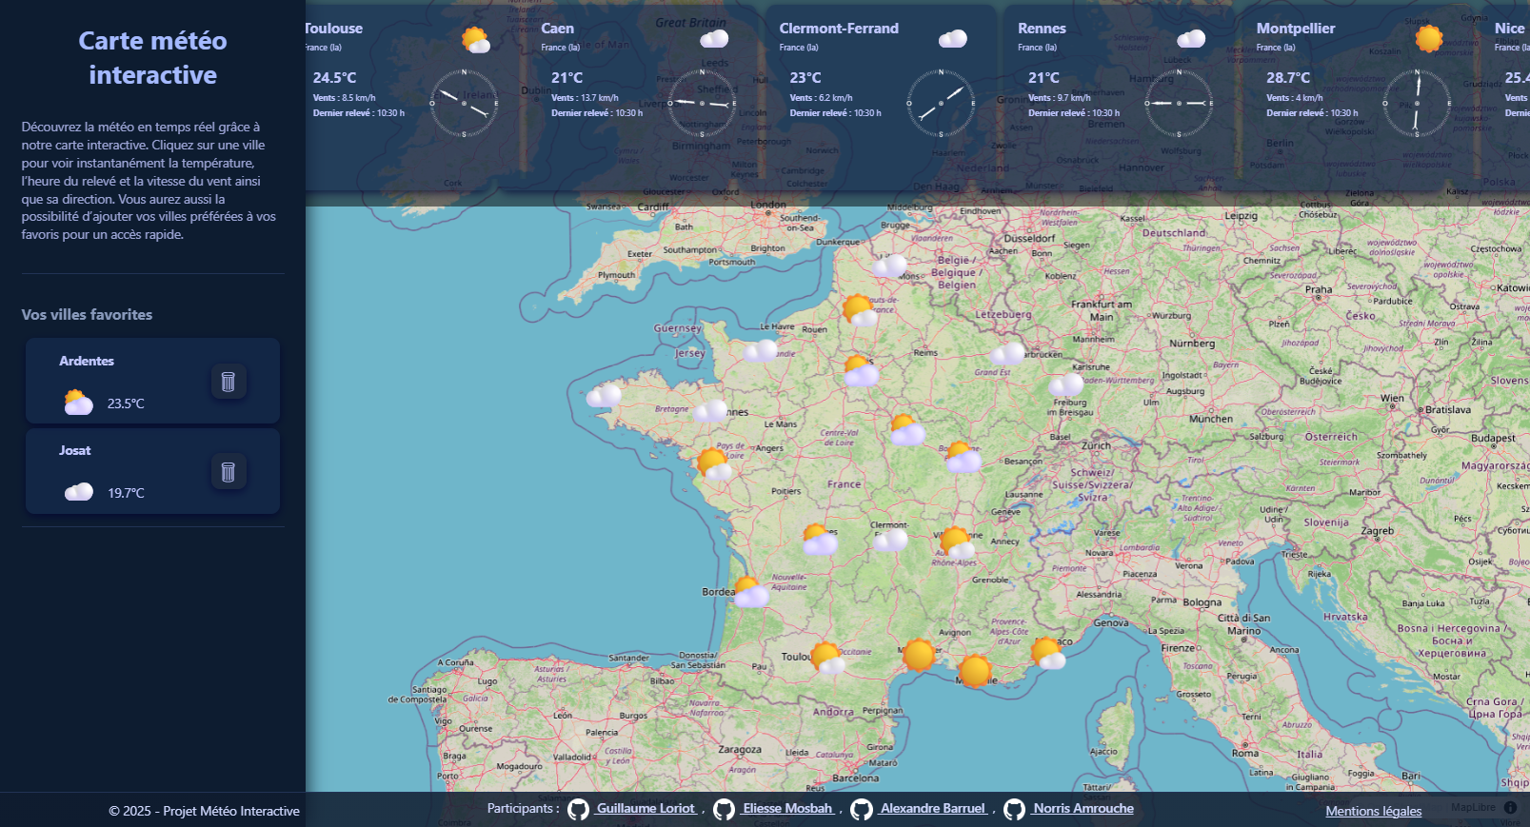Click Josat cloud weather icon
The width and height of the screenshot is (1530, 827).
coord(78,492)
